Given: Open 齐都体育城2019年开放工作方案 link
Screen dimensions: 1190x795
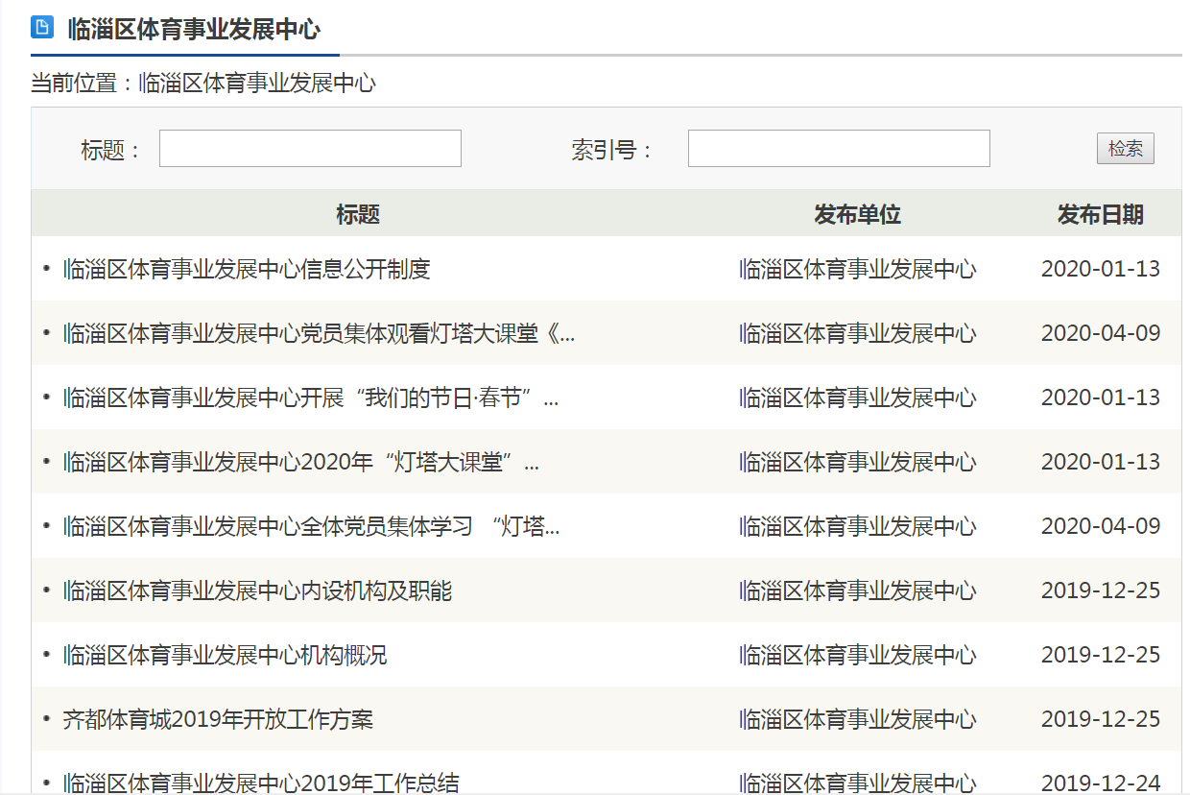Looking at the screenshot, I should point(218,719).
